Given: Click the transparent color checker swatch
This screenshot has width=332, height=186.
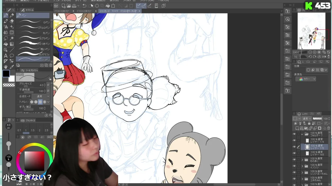Looking at the screenshot, I should 9,85.
